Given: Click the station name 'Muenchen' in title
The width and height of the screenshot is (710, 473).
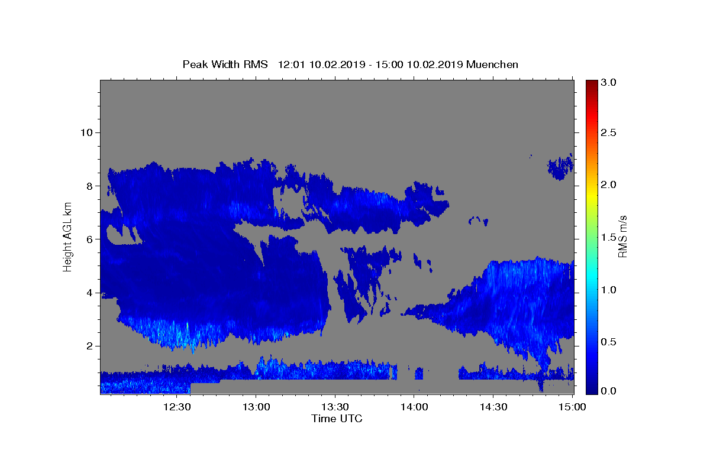Looking at the screenshot, I should coord(492,64).
